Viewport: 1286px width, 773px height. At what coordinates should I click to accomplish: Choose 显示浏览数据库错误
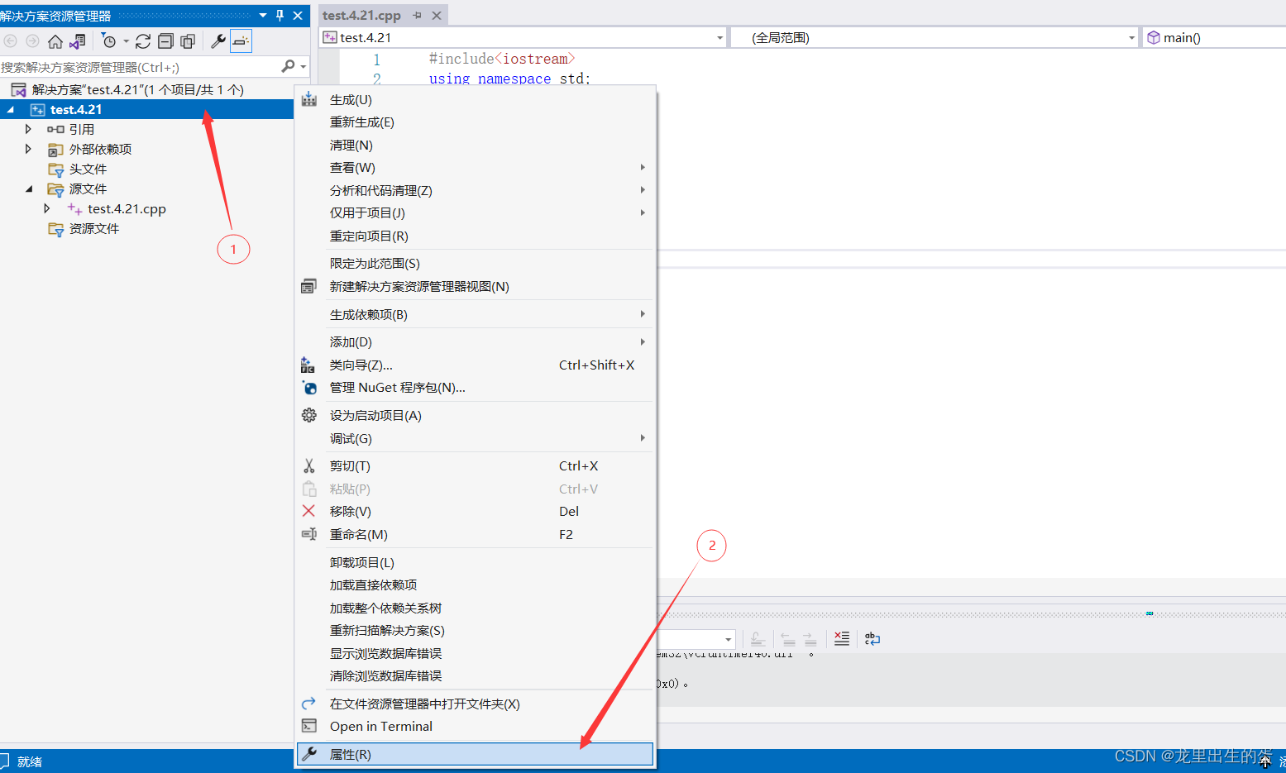(476, 653)
